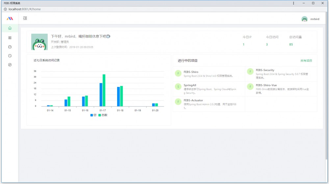
Task: Click the 今日访问 value 3
Action: click(x=267, y=45)
